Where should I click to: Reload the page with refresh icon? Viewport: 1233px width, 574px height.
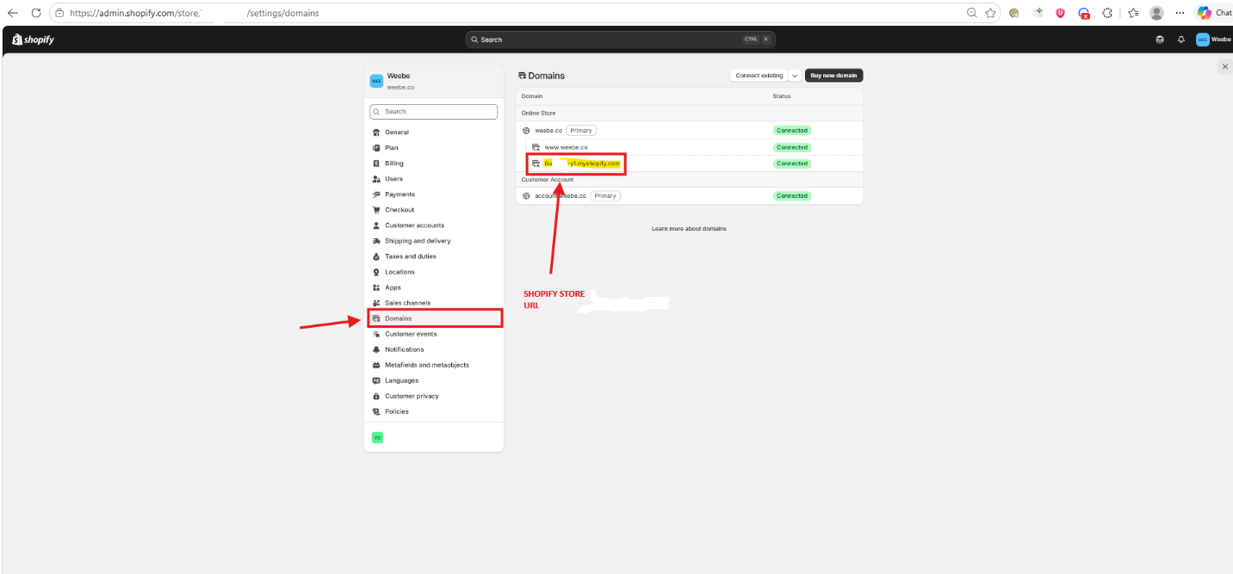point(36,13)
